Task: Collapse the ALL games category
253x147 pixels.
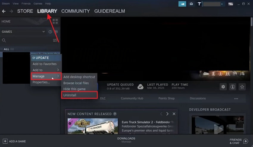Action: point(1,49)
